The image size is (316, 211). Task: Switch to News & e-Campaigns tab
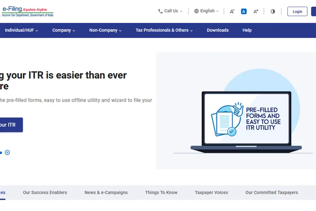click(106, 193)
